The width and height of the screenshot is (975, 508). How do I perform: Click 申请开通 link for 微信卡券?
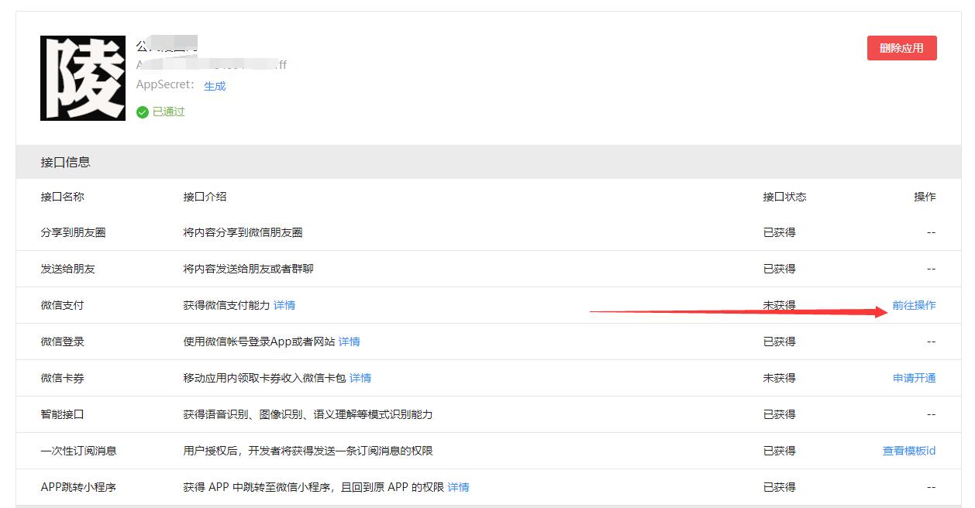tap(915, 378)
